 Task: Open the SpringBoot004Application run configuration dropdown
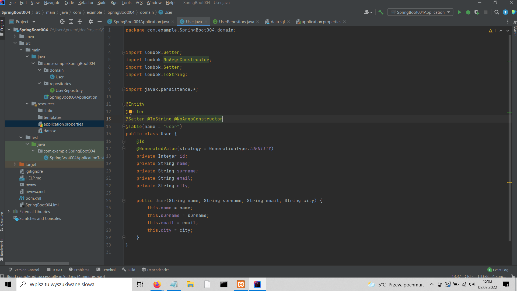(x=448, y=12)
